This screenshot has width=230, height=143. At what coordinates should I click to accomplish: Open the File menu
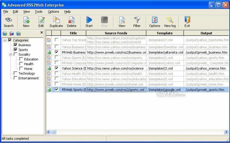6,12
